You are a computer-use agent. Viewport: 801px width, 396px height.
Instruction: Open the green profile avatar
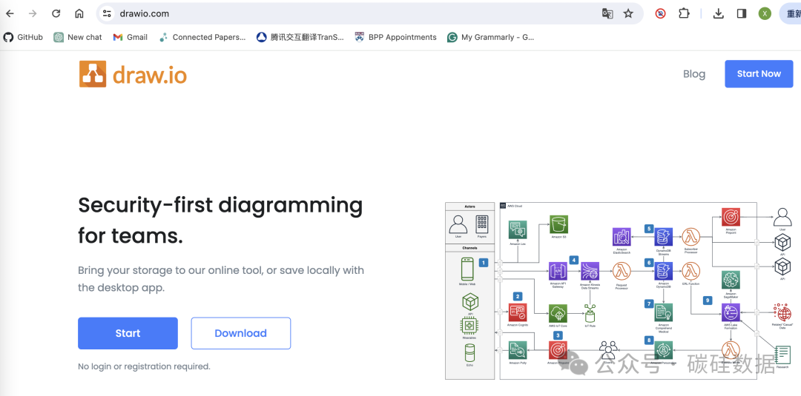pos(765,13)
